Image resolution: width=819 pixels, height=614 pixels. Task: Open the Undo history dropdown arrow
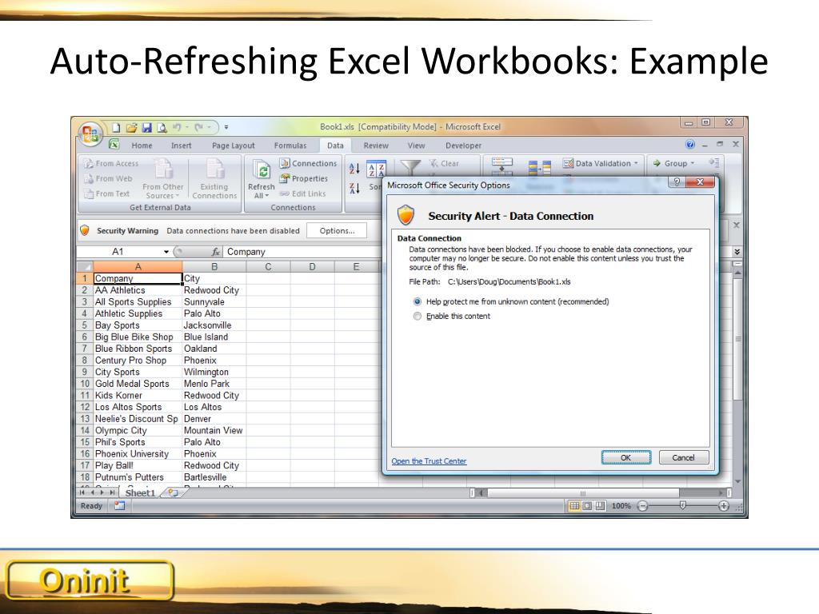click(x=186, y=127)
